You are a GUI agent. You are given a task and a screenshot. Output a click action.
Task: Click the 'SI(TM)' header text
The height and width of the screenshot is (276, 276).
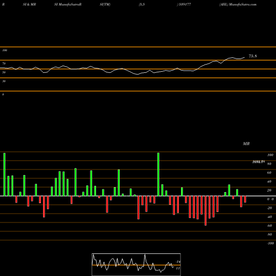[x=105, y=4]
